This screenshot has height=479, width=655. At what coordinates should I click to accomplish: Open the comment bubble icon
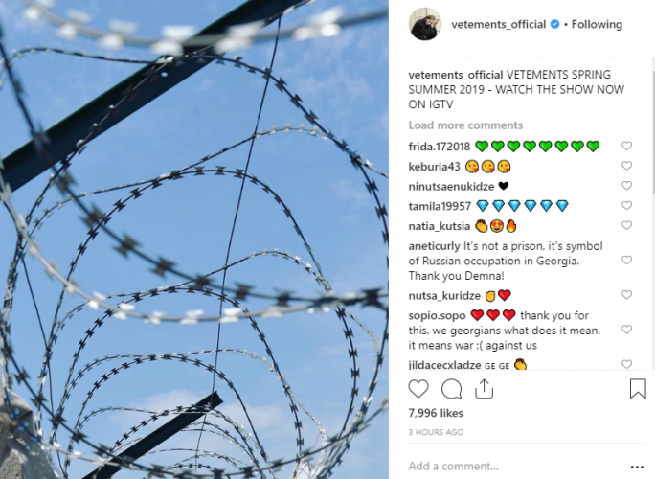[x=452, y=389]
